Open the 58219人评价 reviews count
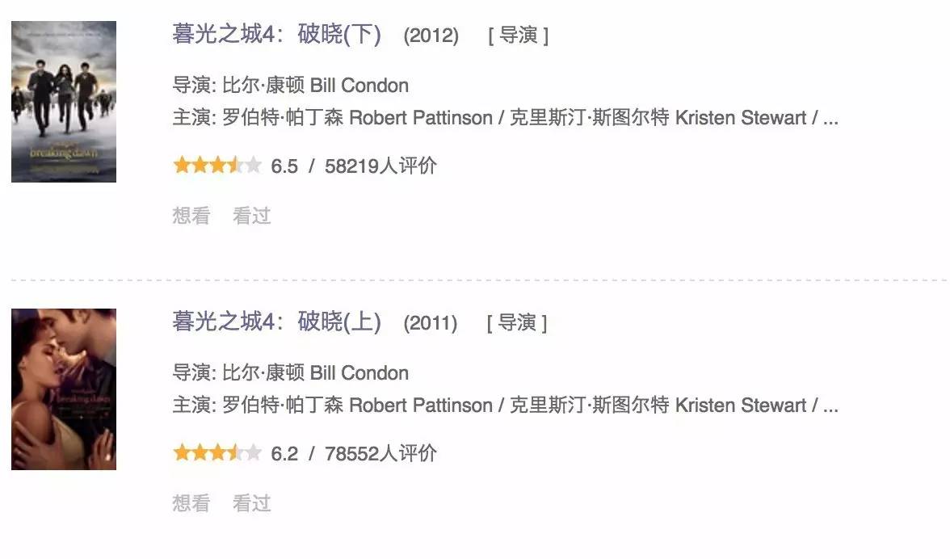This screenshot has height=559, width=950. click(380, 166)
